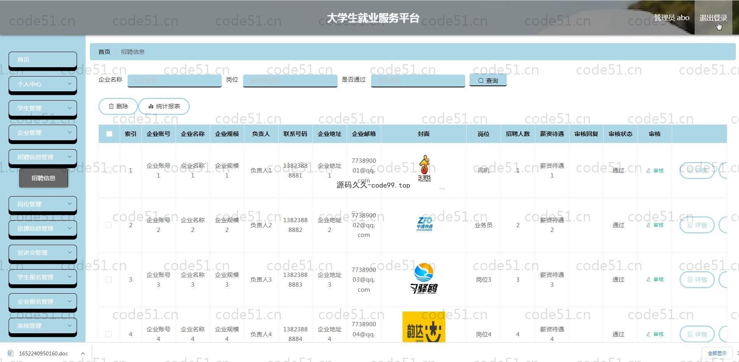
Task: Click 详情 button in row 2
Action: (697, 225)
